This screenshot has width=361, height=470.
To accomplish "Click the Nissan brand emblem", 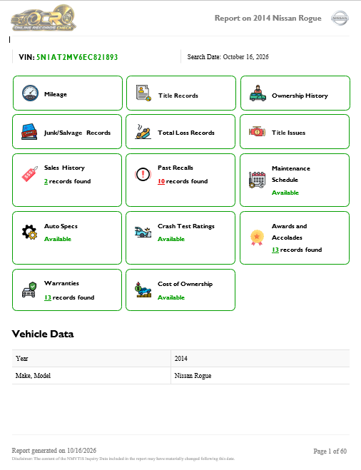I will (x=340, y=18).
